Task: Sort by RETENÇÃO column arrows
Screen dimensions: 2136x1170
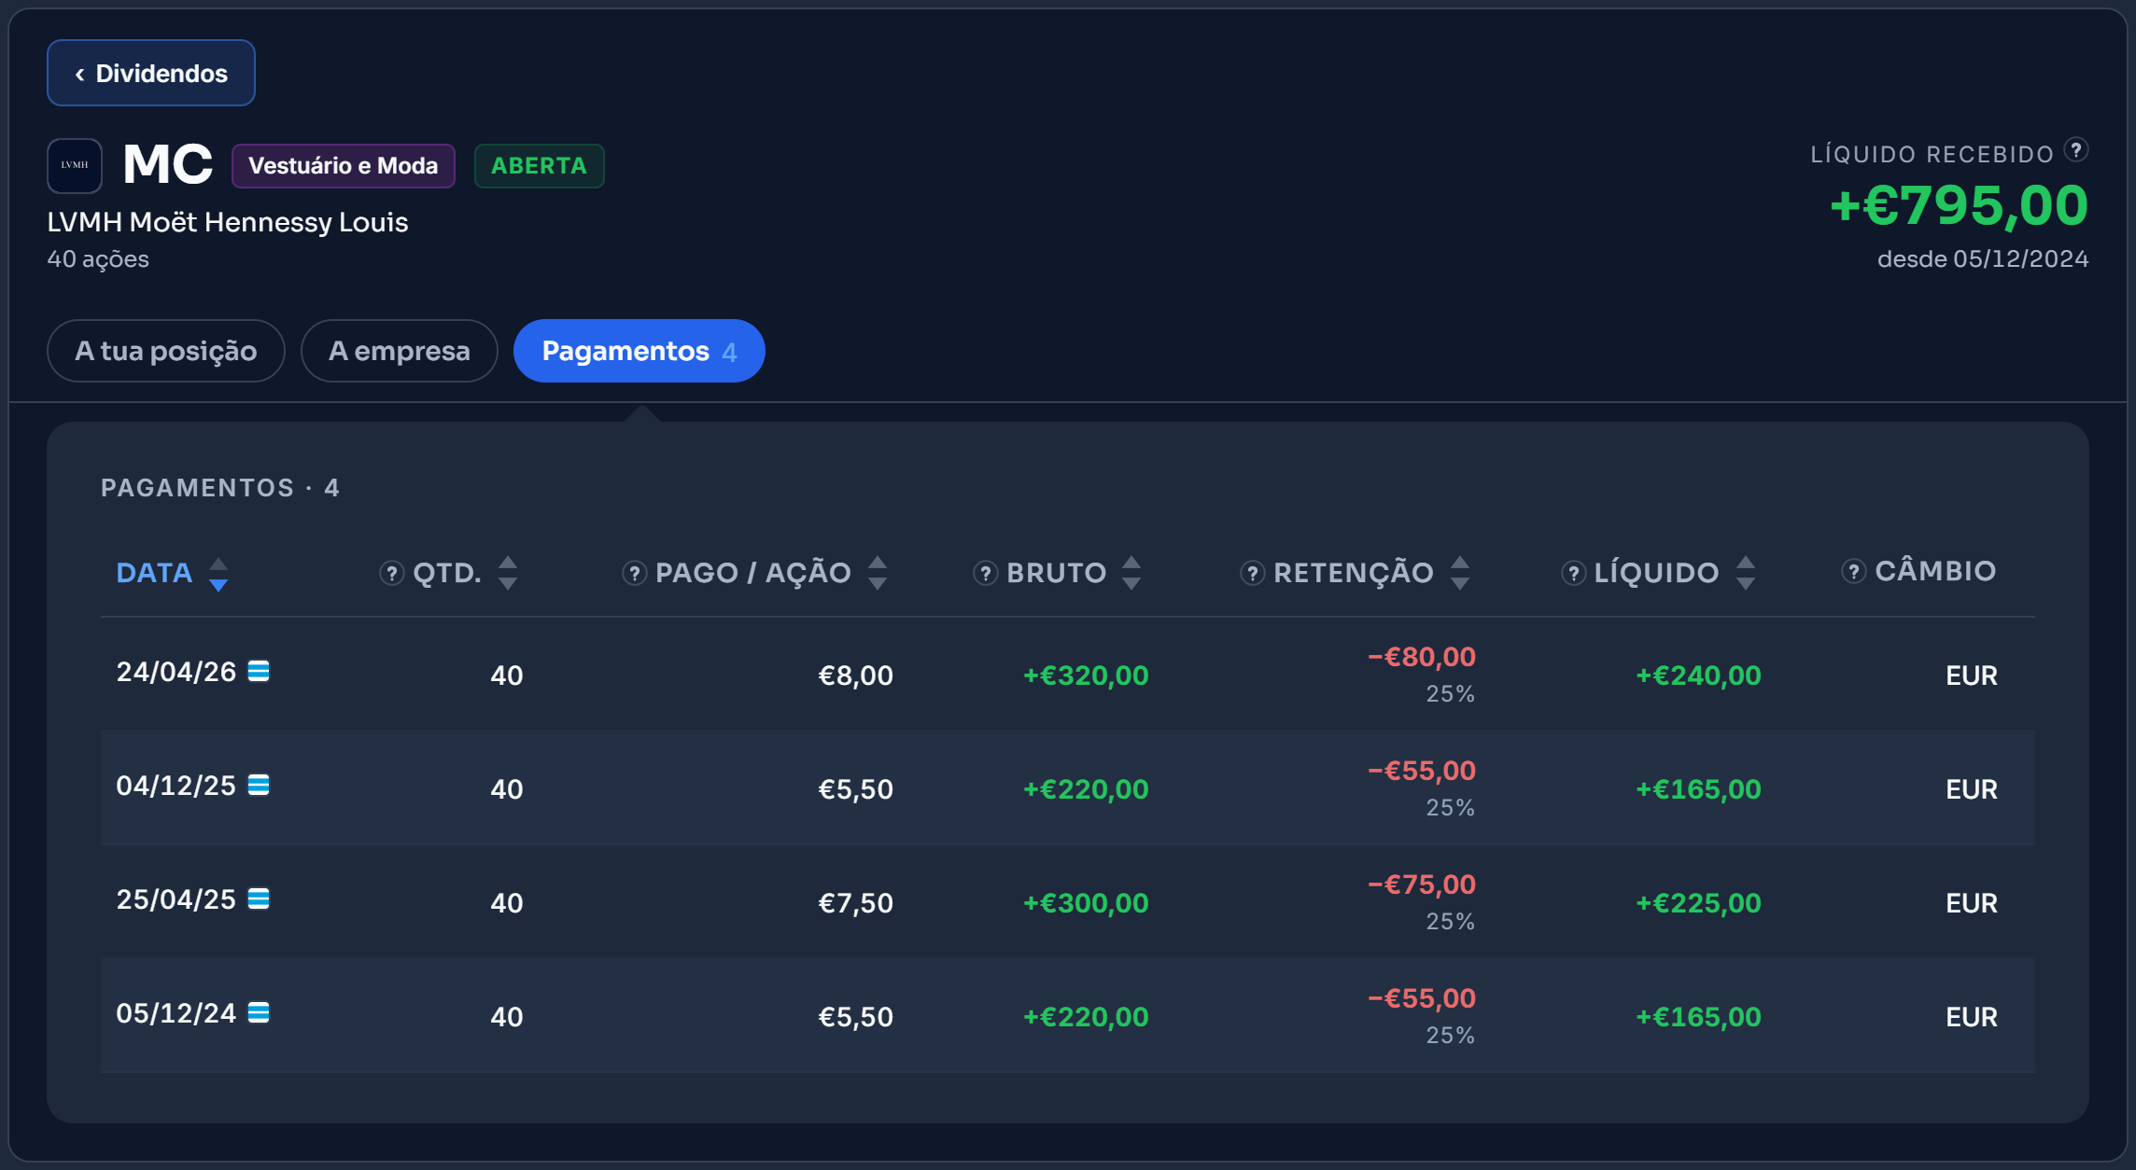Action: pyautogui.click(x=1460, y=573)
